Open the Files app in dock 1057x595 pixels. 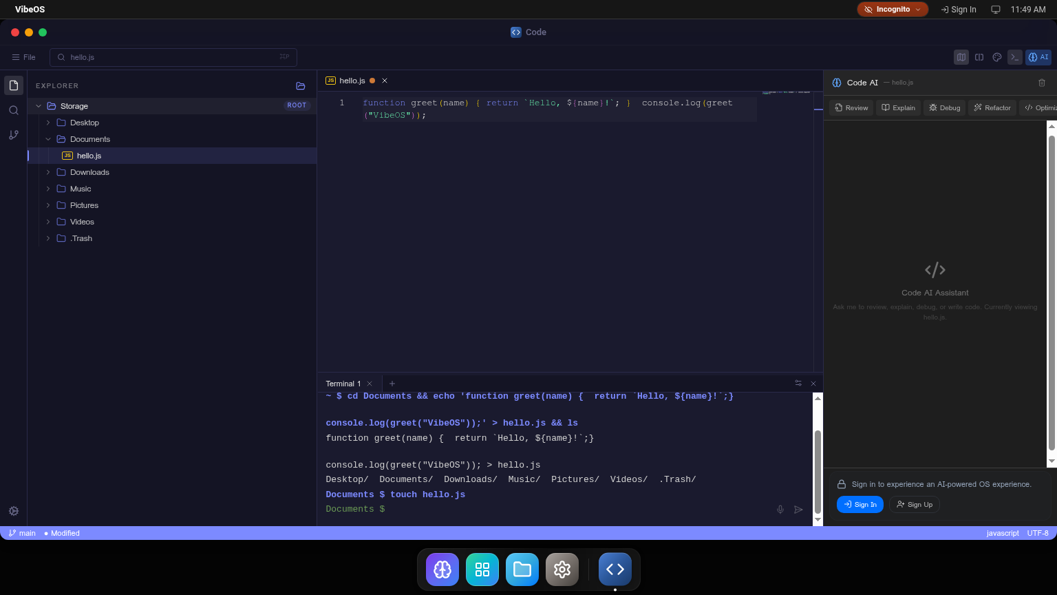522,570
